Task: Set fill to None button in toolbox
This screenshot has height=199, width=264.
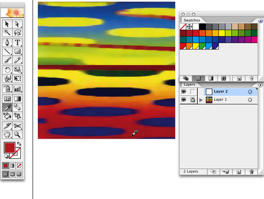Action: 19,166
